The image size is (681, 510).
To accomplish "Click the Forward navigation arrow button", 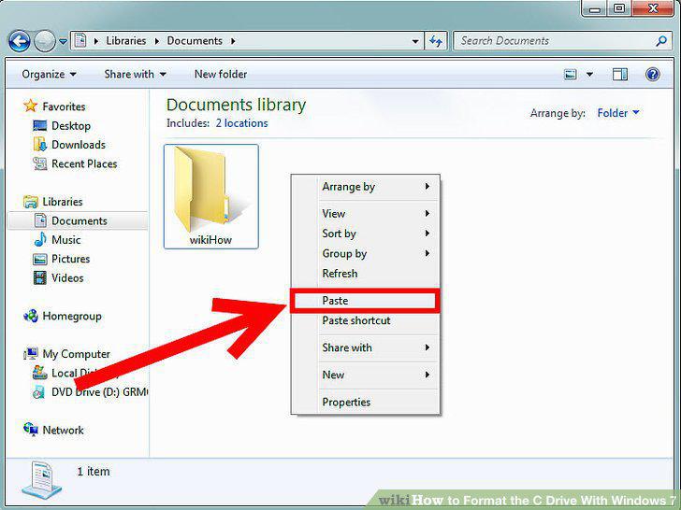I will pyautogui.click(x=45, y=41).
